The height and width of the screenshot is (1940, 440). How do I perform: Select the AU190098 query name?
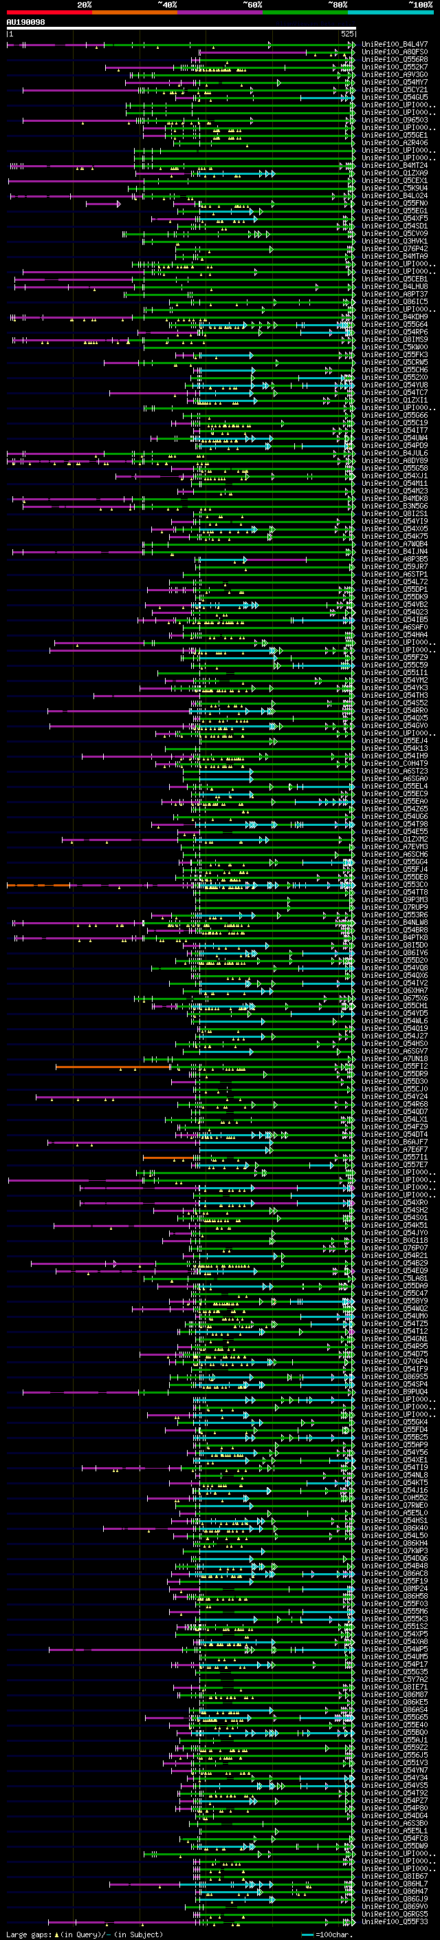click(25, 22)
